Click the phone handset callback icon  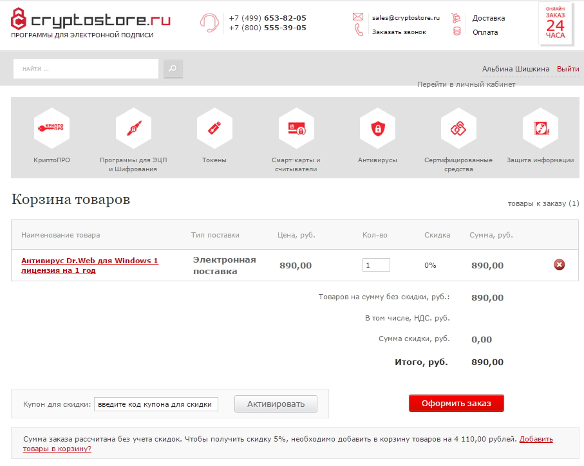tap(359, 30)
